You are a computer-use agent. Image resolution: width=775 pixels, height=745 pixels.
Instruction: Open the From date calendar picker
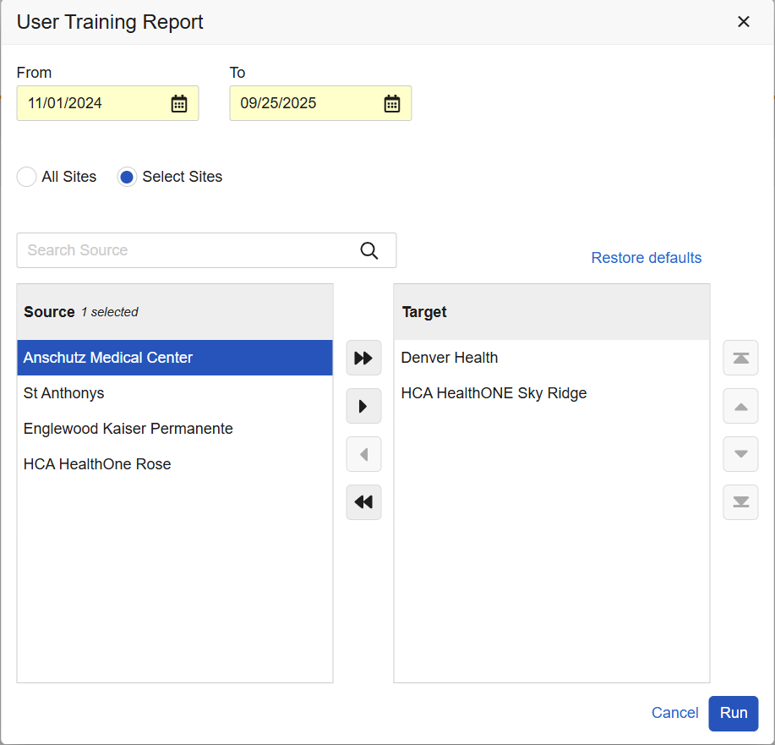179,103
